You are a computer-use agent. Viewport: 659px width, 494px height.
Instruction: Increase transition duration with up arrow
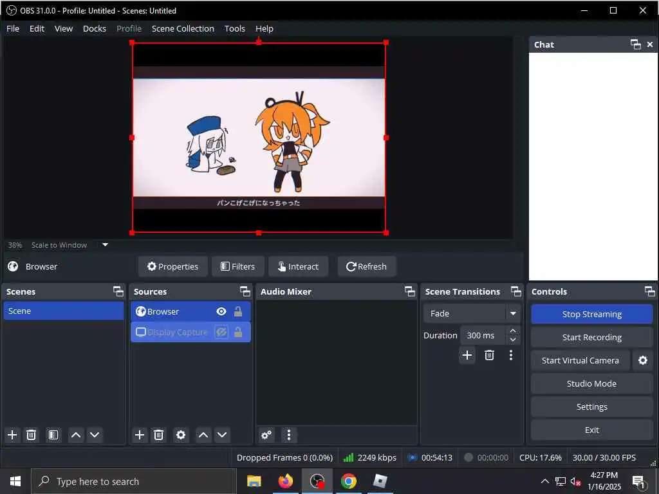point(513,331)
